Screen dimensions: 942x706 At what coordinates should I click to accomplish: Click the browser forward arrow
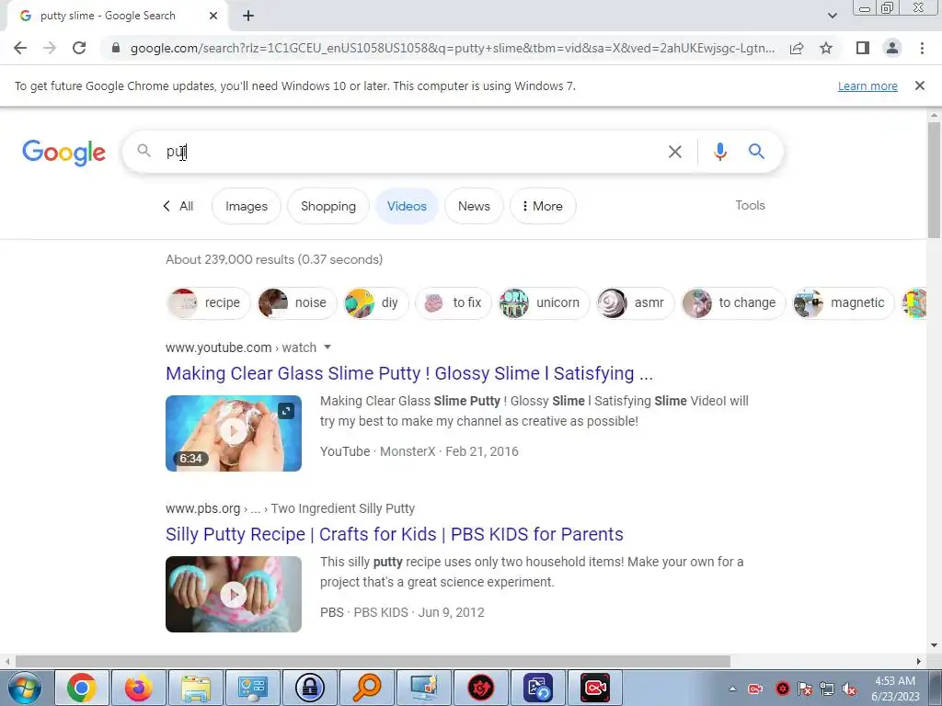[50, 48]
